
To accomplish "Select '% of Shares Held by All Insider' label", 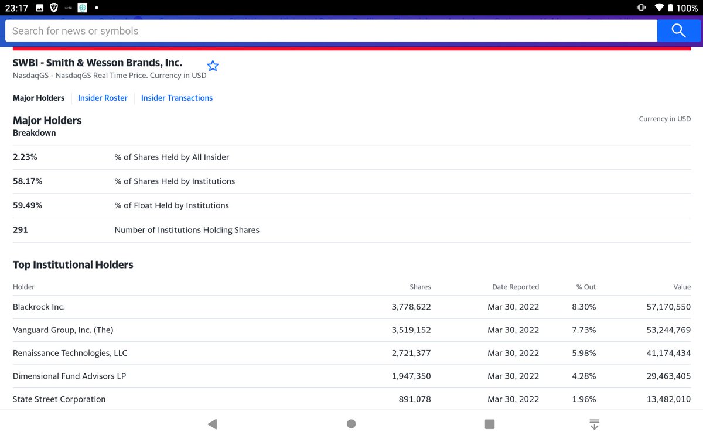I will point(172,157).
